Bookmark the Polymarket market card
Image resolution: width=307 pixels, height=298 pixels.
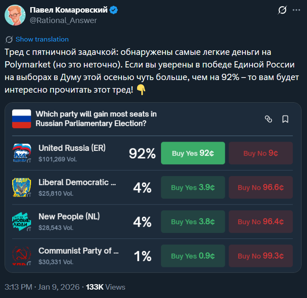point(285,119)
